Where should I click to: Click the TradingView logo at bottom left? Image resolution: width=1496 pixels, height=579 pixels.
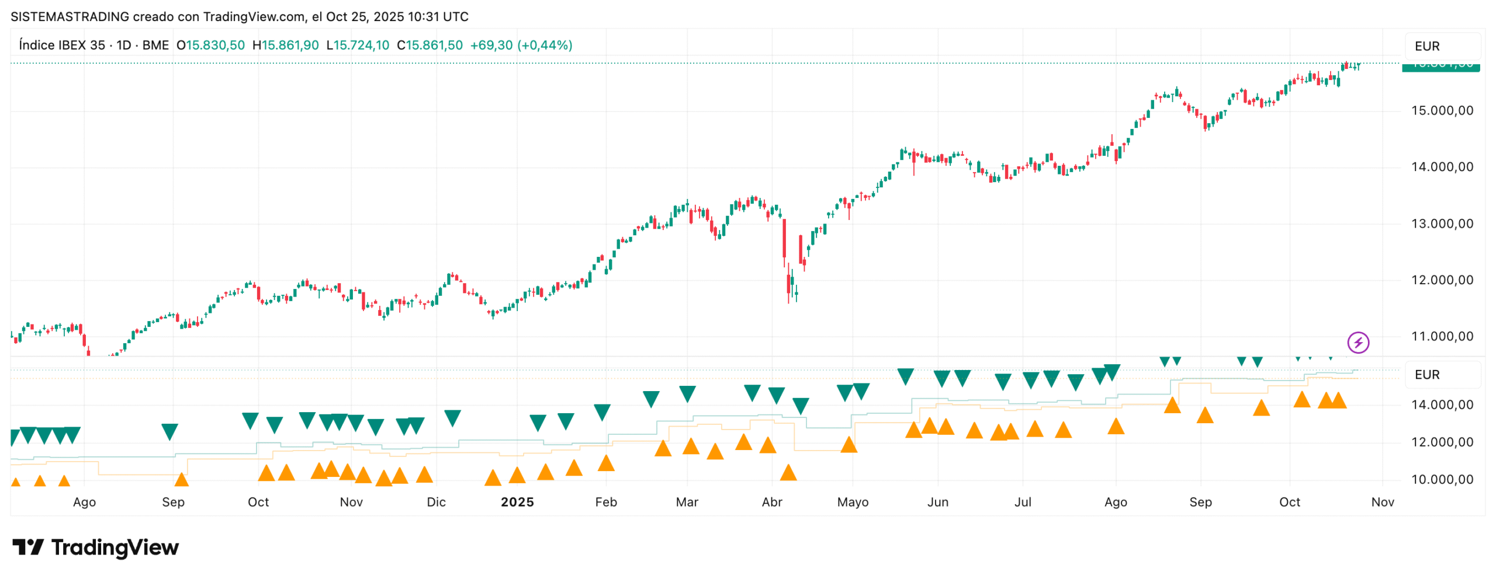[x=95, y=547]
